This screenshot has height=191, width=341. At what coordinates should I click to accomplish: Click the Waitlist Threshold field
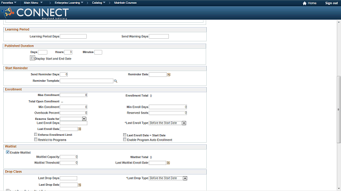tap(69, 163)
